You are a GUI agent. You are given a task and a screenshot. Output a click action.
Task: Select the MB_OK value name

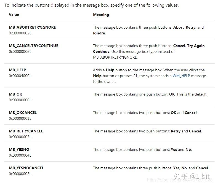[x=15, y=94]
